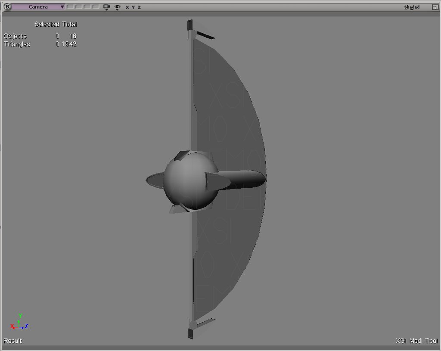Open the Camera view dropdown
This screenshot has height=351, width=441.
[x=38, y=7]
